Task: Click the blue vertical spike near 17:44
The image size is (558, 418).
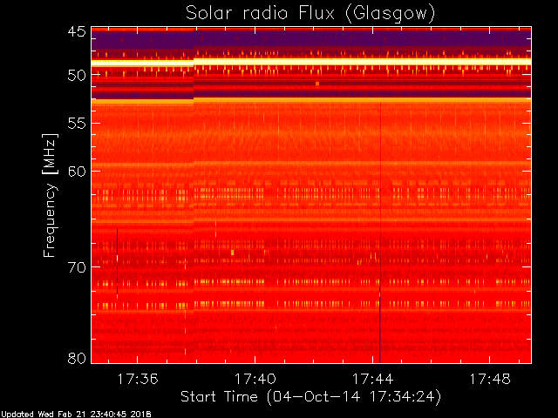Action: click(380, 325)
